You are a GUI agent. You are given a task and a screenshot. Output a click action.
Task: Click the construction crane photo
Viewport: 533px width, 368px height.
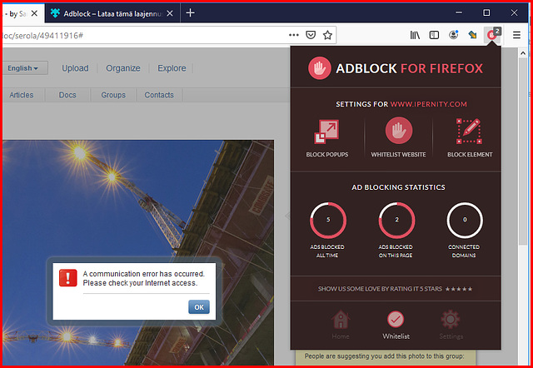pyautogui.click(x=138, y=252)
